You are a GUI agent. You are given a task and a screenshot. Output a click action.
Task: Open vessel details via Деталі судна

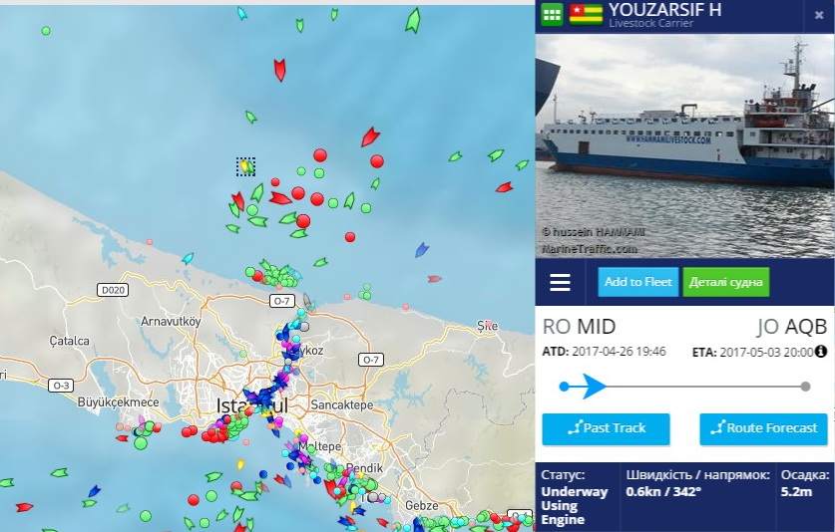click(x=726, y=282)
